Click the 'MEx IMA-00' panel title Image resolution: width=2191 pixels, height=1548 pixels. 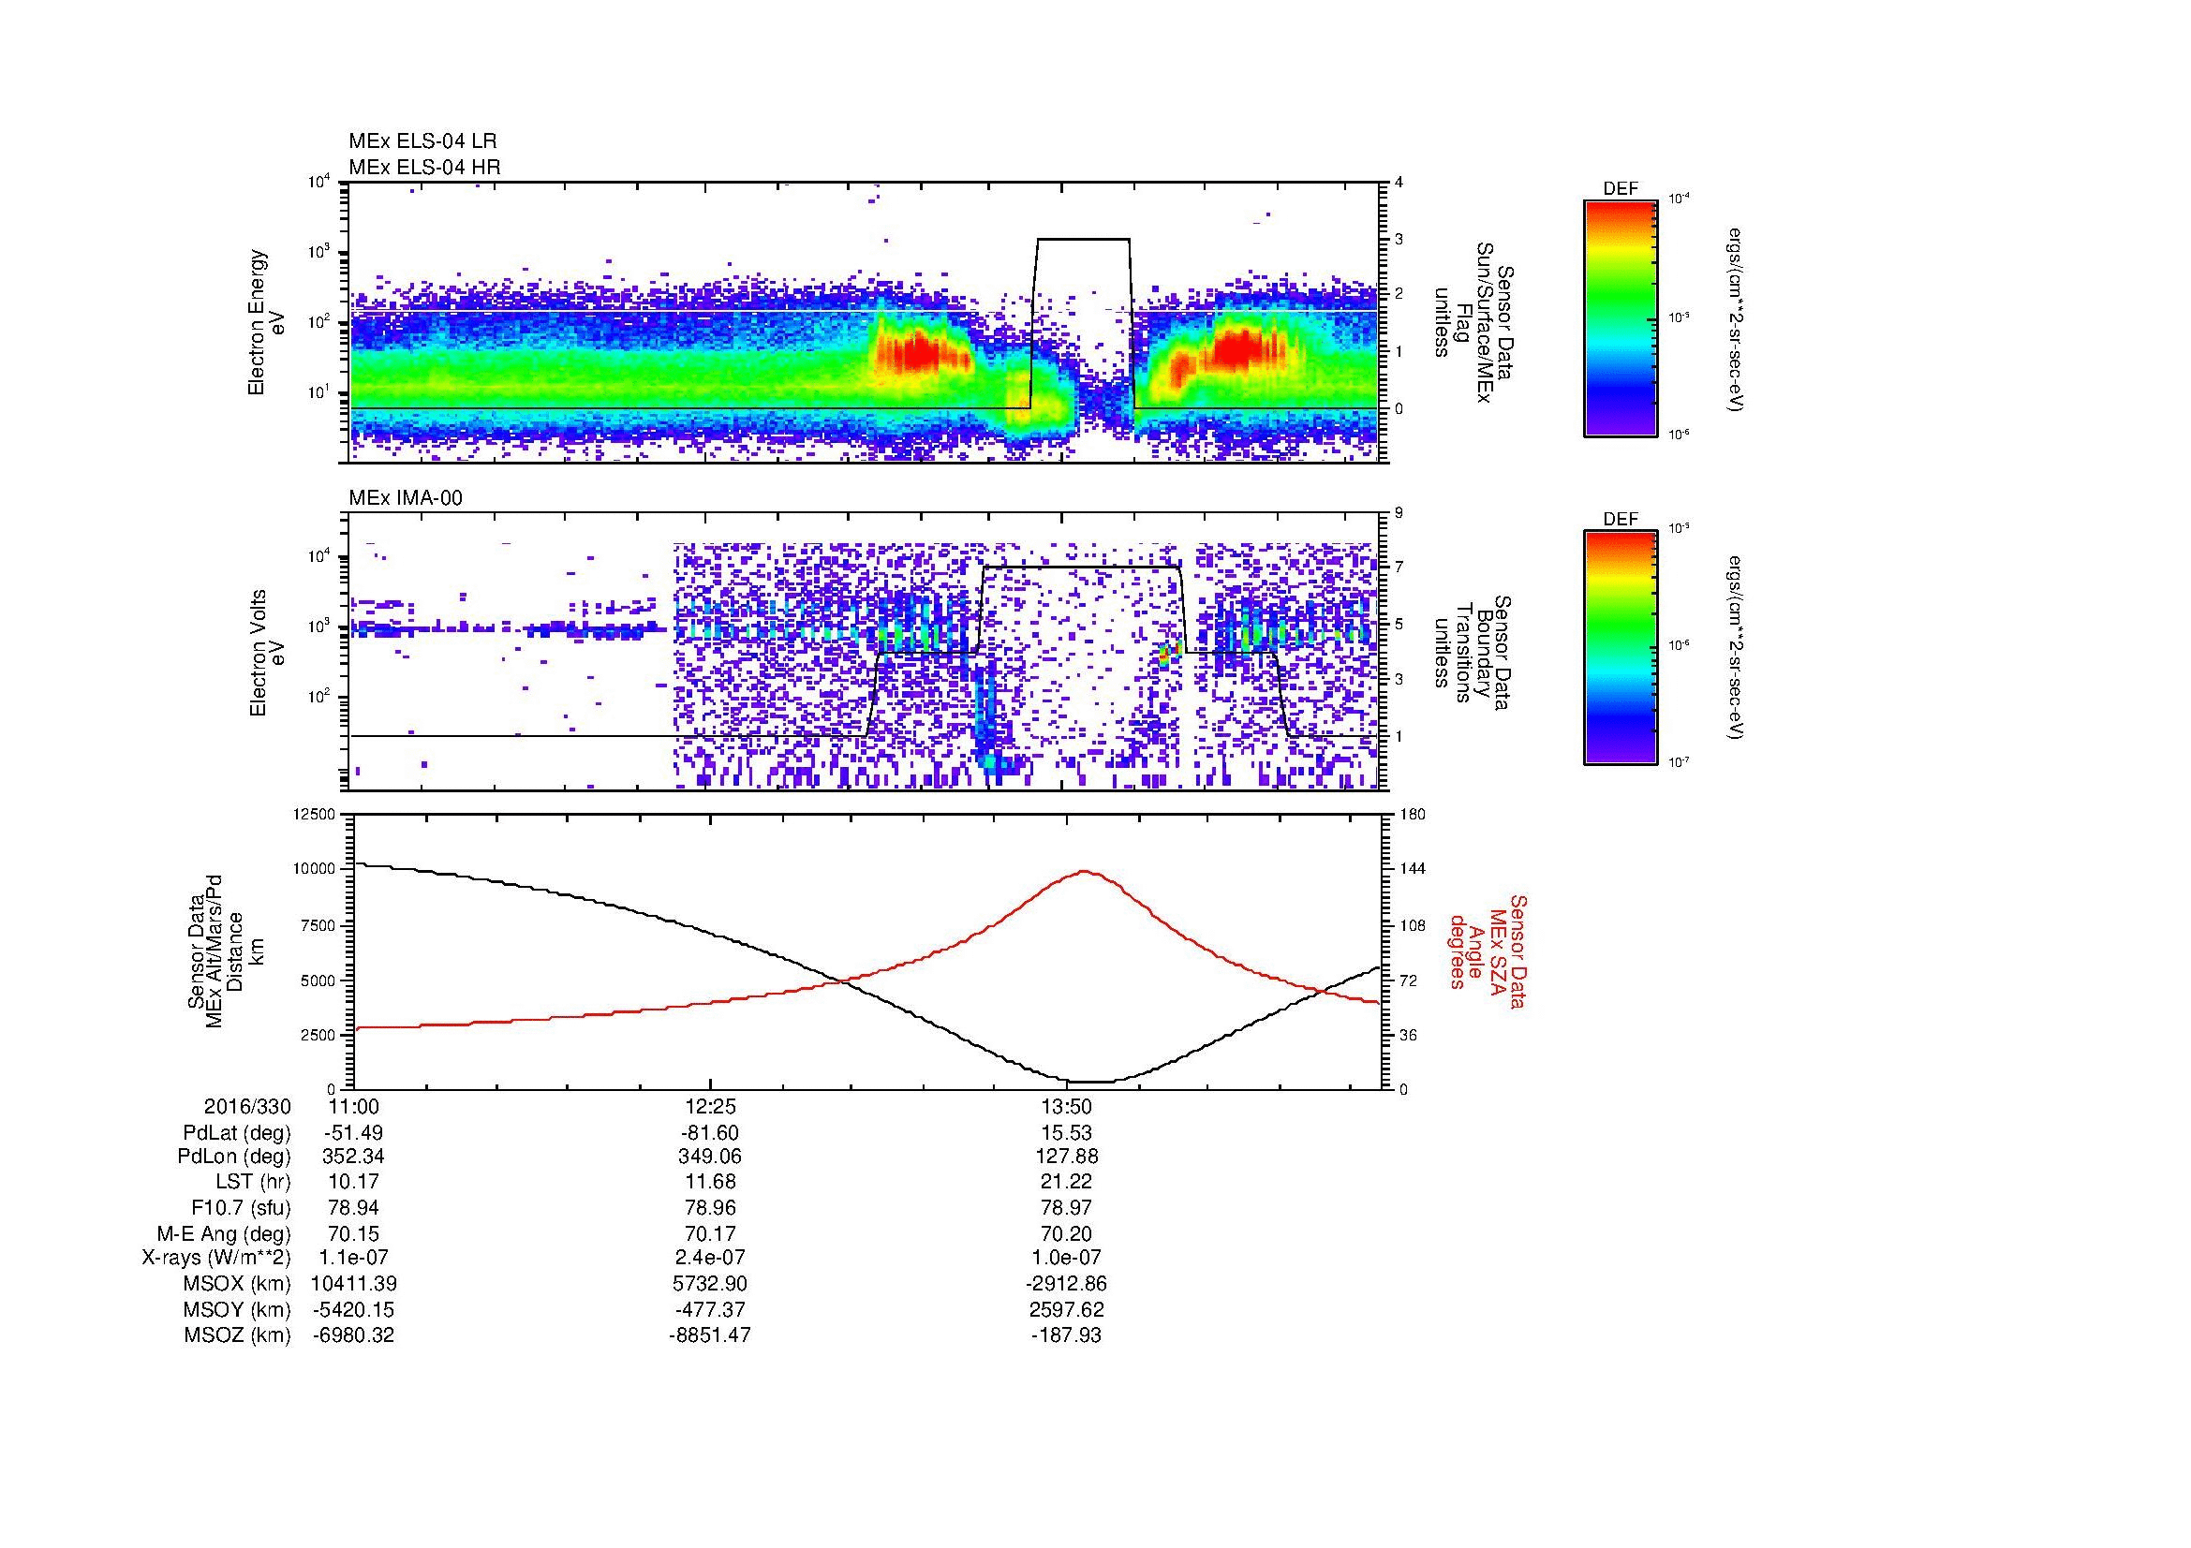405,498
